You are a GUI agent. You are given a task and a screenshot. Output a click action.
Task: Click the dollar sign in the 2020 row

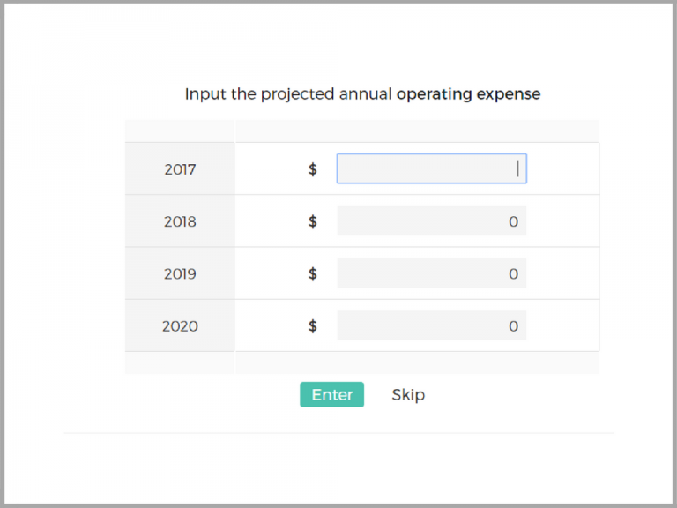[x=313, y=325]
